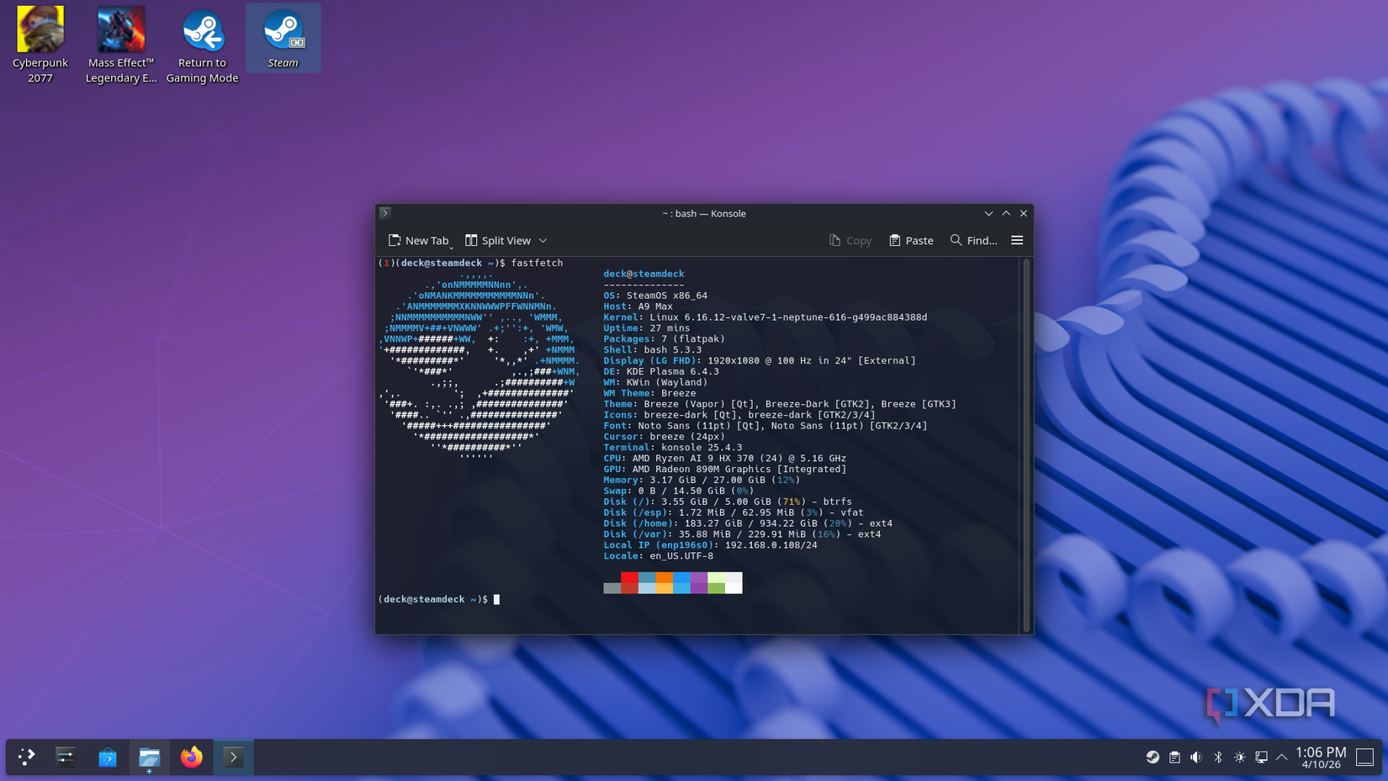Image resolution: width=1388 pixels, height=781 pixels.
Task: Toggle Bluetooth from the system tray
Action: [x=1219, y=757]
